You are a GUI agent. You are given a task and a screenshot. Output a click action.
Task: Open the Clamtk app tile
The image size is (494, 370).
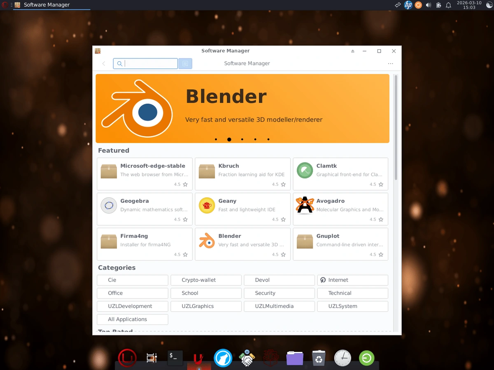(x=340, y=174)
